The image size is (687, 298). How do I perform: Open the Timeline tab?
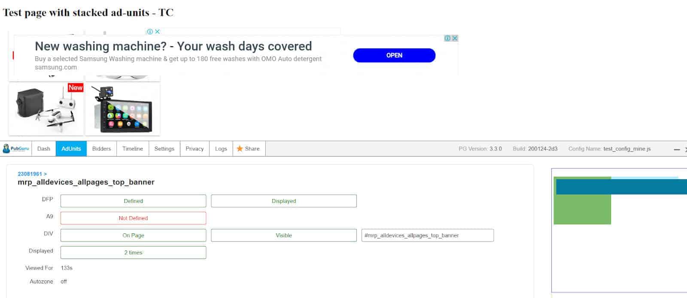click(x=133, y=149)
